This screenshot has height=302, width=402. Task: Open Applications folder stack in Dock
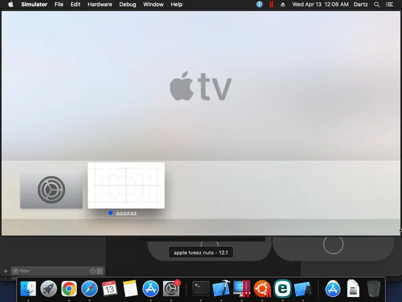333,289
